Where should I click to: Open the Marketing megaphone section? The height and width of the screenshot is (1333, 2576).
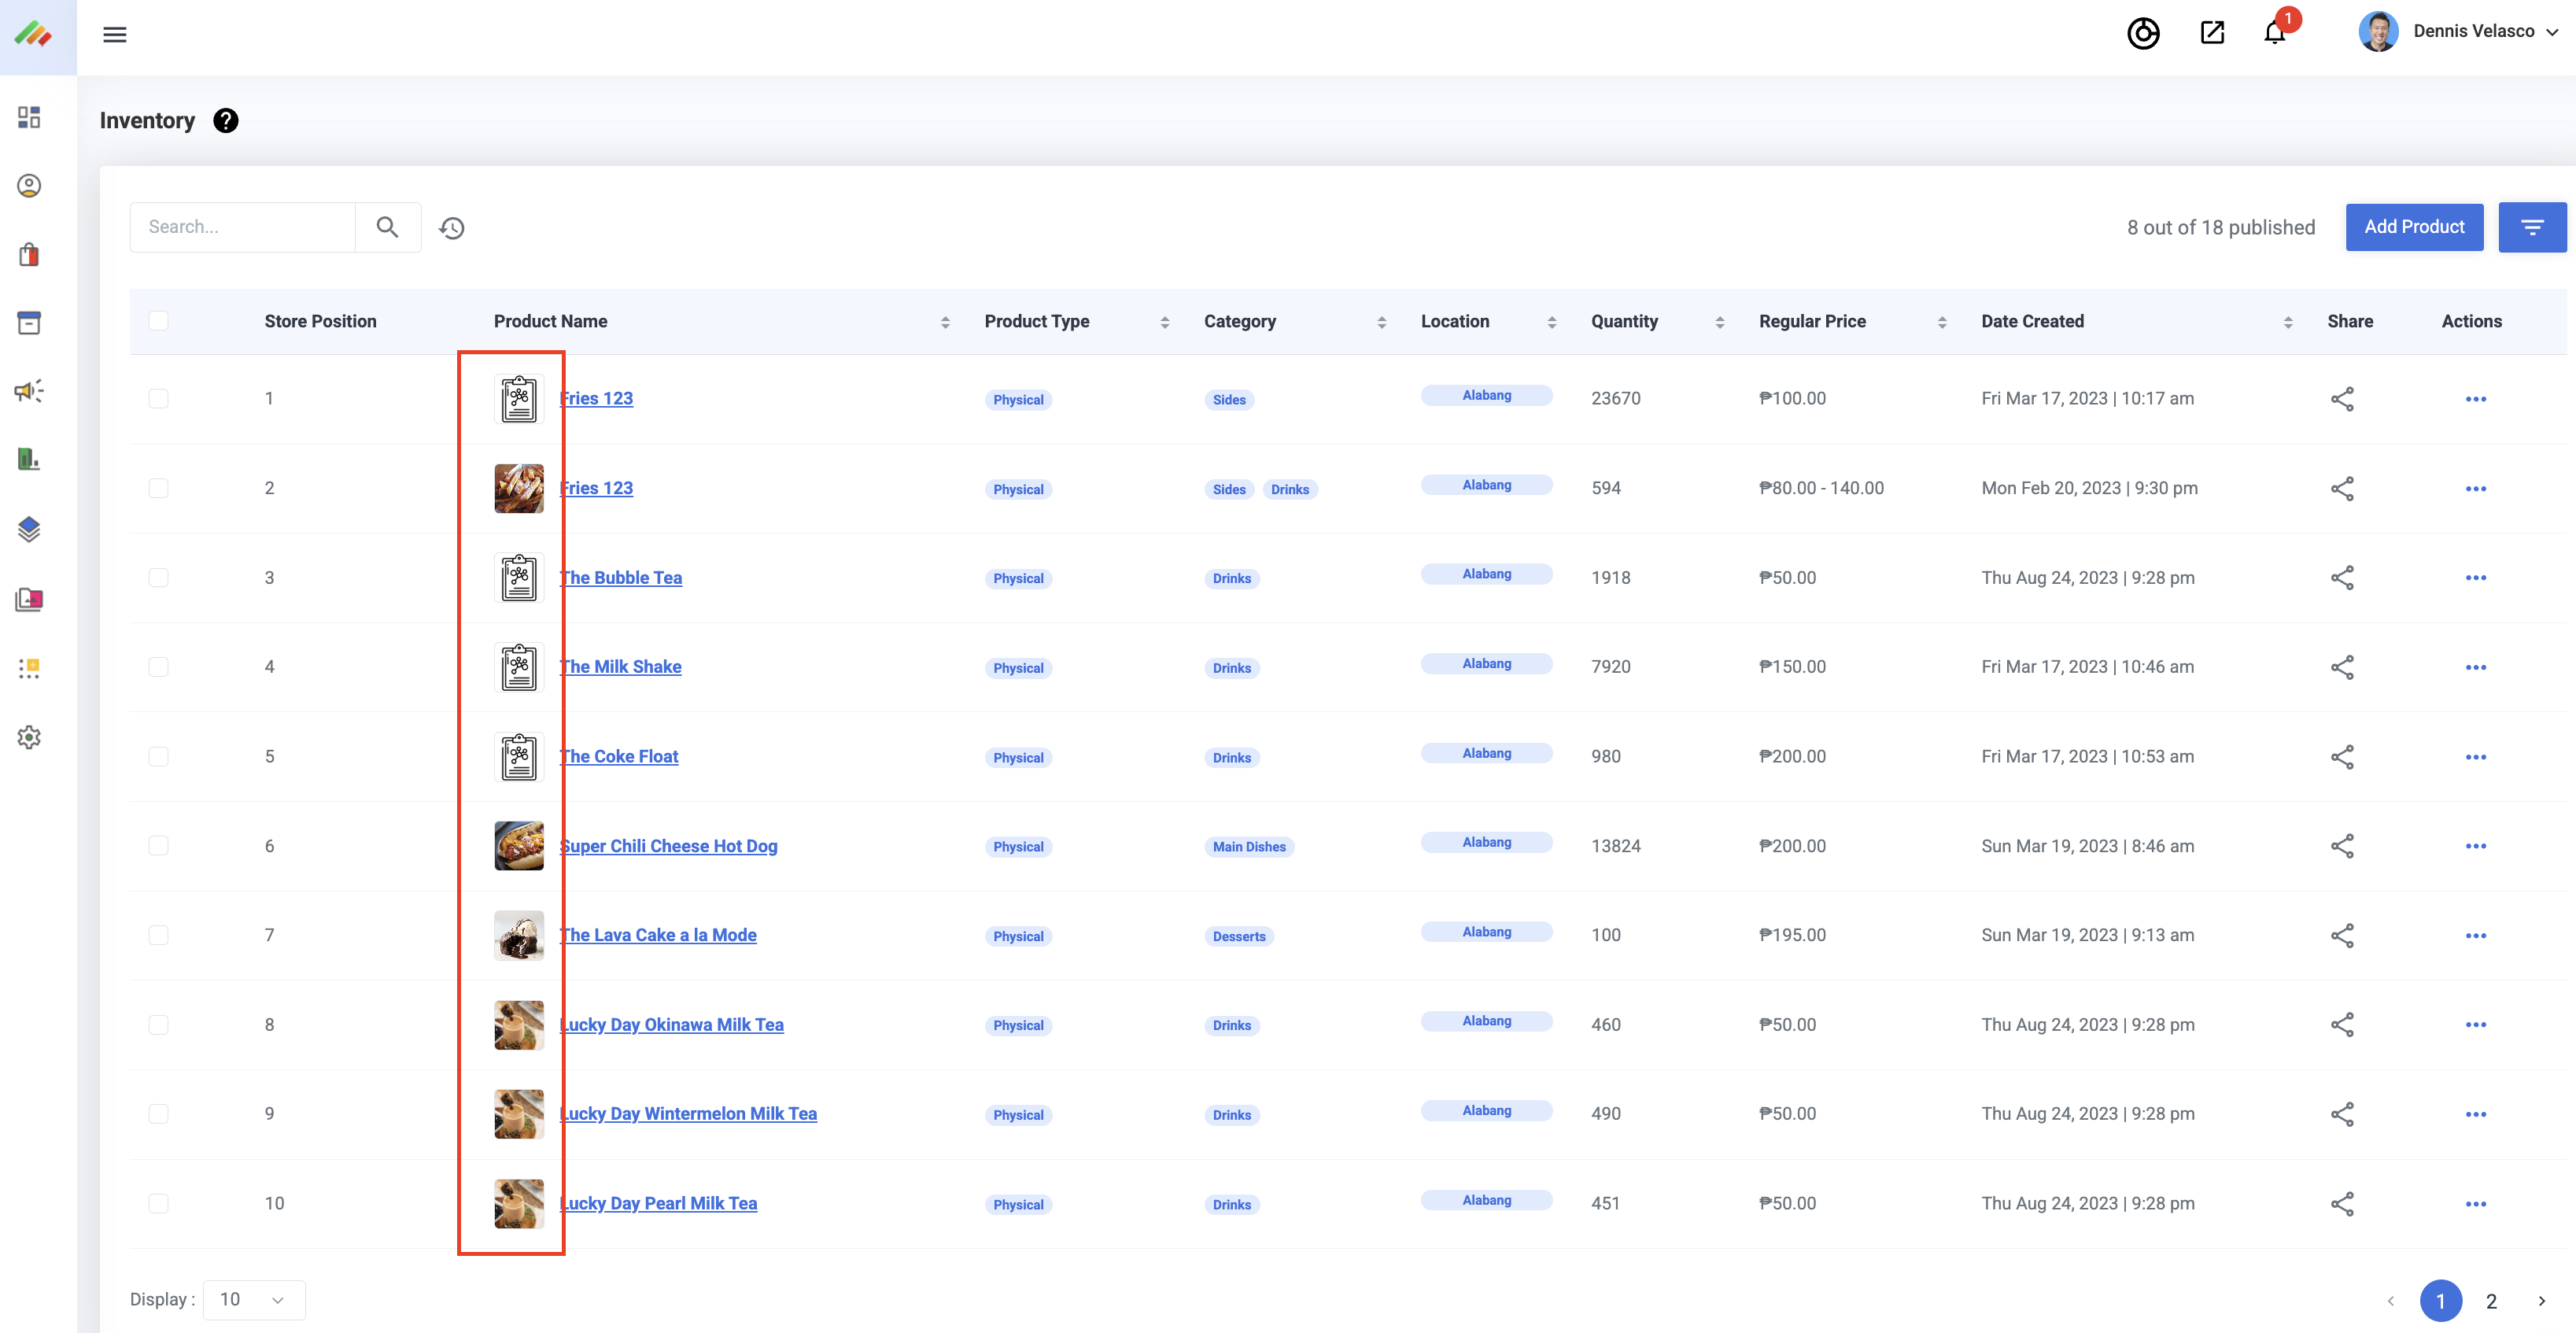(x=28, y=390)
